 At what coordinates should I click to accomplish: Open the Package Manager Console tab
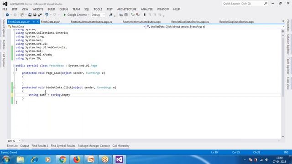pyautogui.click(x=94, y=146)
